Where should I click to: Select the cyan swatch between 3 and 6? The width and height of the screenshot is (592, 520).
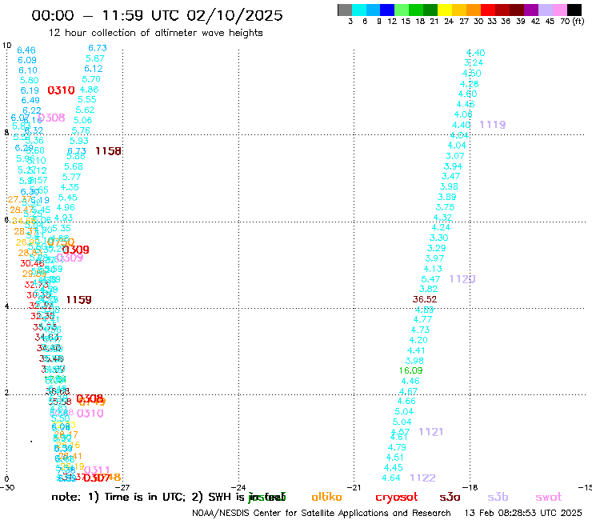click(x=359, y=10)
